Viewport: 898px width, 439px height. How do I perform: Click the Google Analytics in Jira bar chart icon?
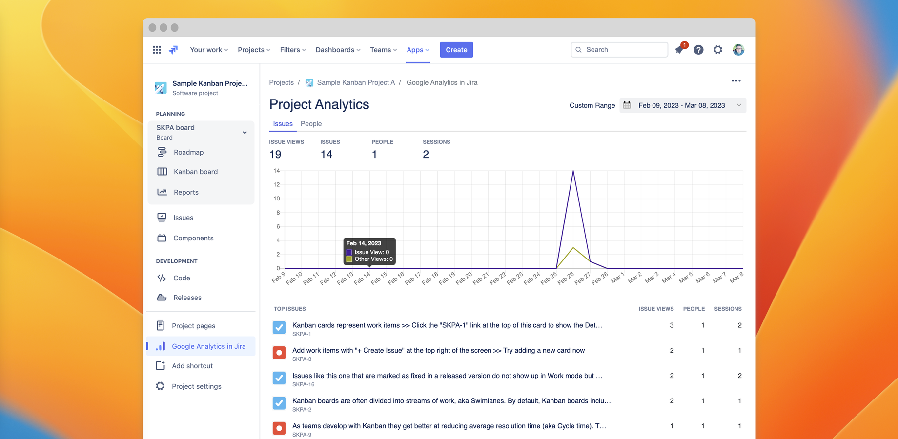point(160,346)
